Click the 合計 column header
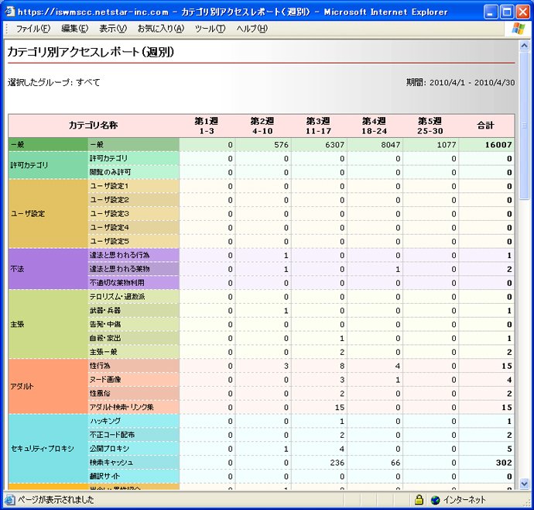 pyautogui.click(x=486, y=126)
